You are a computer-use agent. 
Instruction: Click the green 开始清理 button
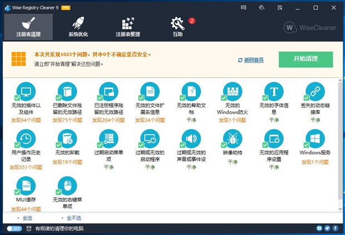coord(305,59)
